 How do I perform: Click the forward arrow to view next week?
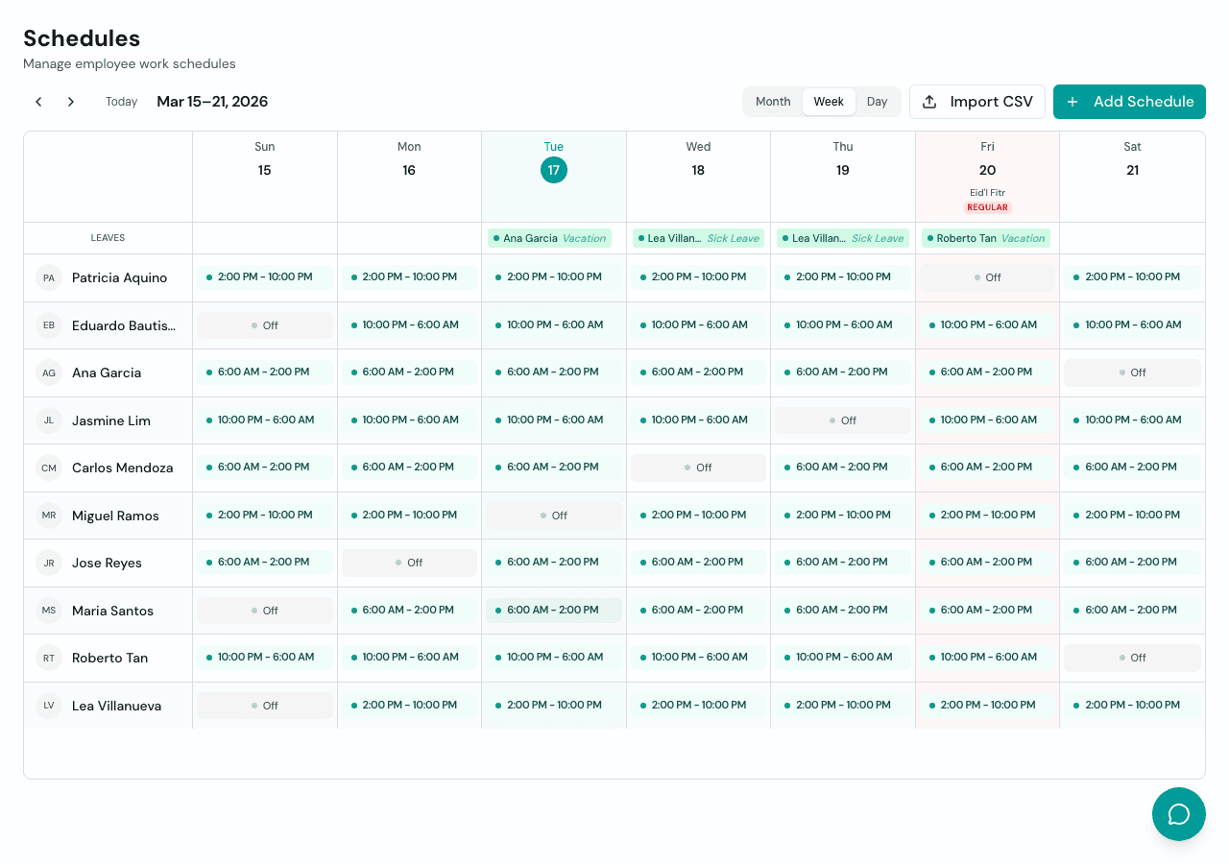point(70,101)
